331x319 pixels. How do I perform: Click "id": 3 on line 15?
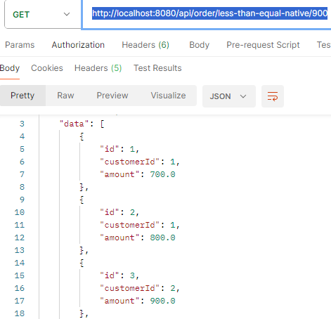tap(119, 275)
